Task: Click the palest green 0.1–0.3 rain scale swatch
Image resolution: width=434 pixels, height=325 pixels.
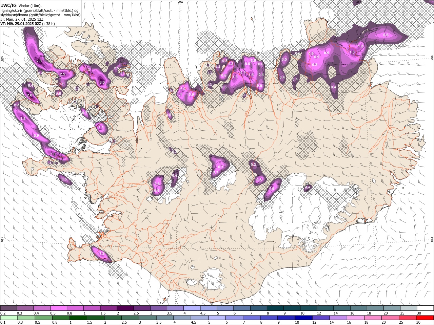Action: 8,318
